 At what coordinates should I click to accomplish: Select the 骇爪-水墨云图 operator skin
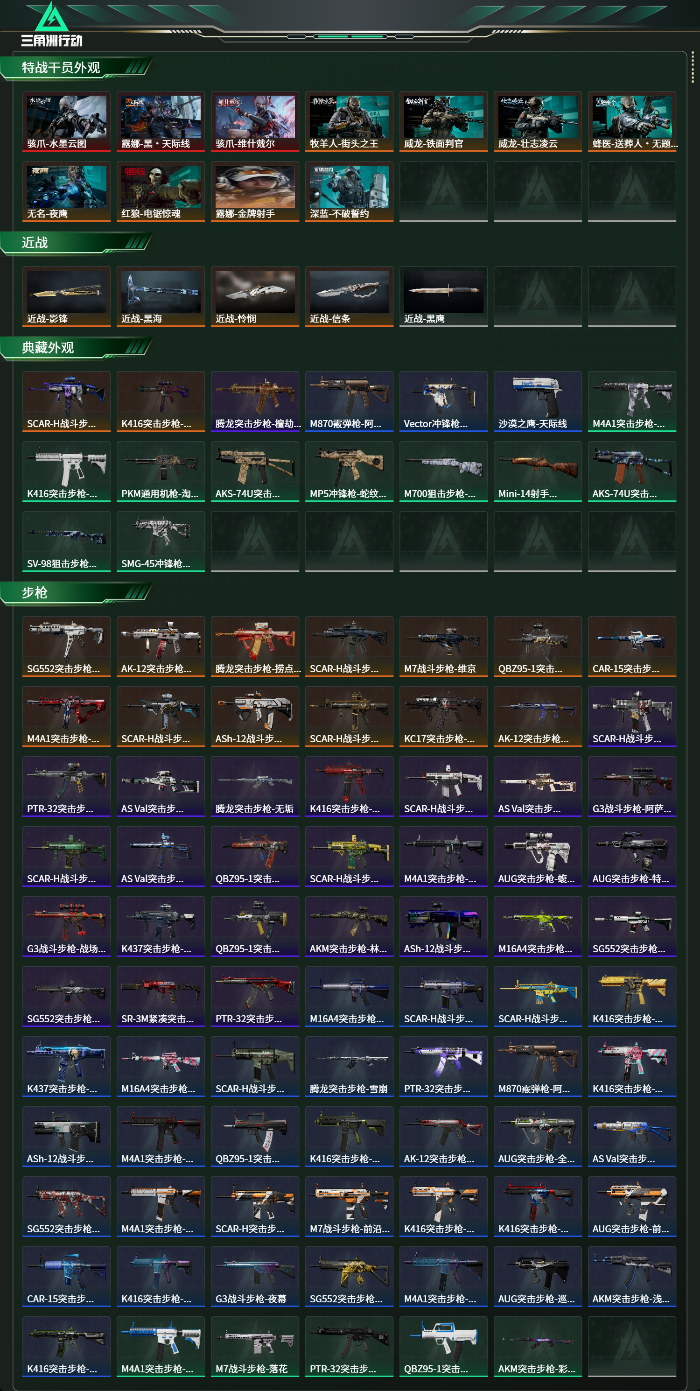(x=66, y=121)
